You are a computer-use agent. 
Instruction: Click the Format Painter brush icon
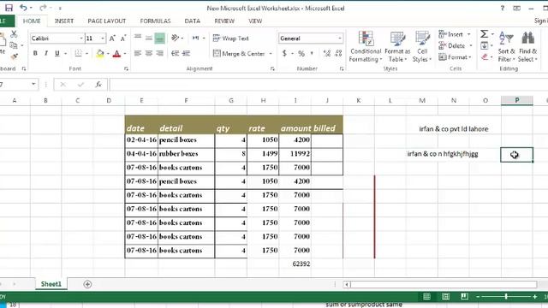[14, 56]
